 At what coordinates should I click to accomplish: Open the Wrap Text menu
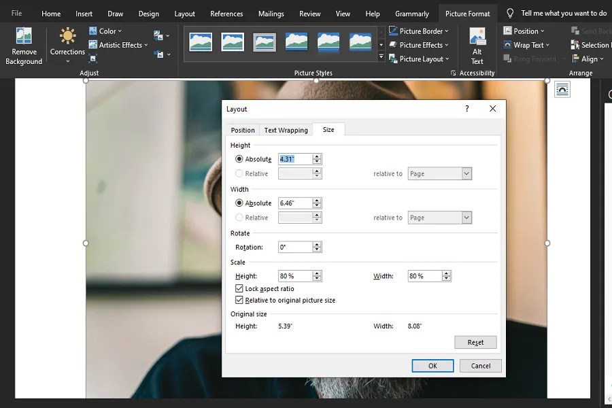(528, 45)
